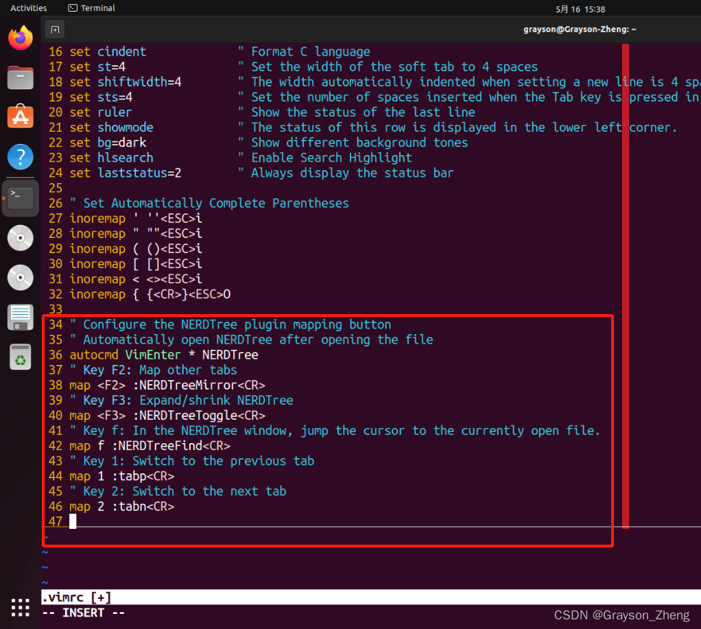Click the Activities button
Screen dimensions: 701x629
(x=29, y=8)
